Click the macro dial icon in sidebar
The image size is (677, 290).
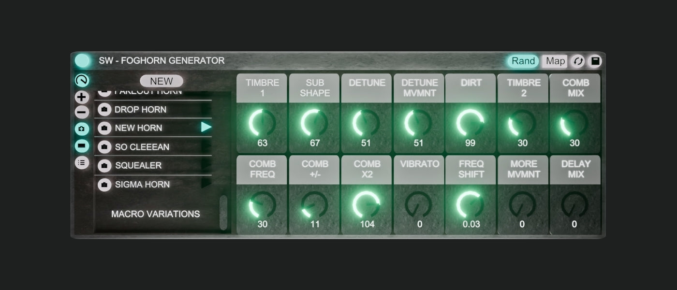tap(82, 81)
